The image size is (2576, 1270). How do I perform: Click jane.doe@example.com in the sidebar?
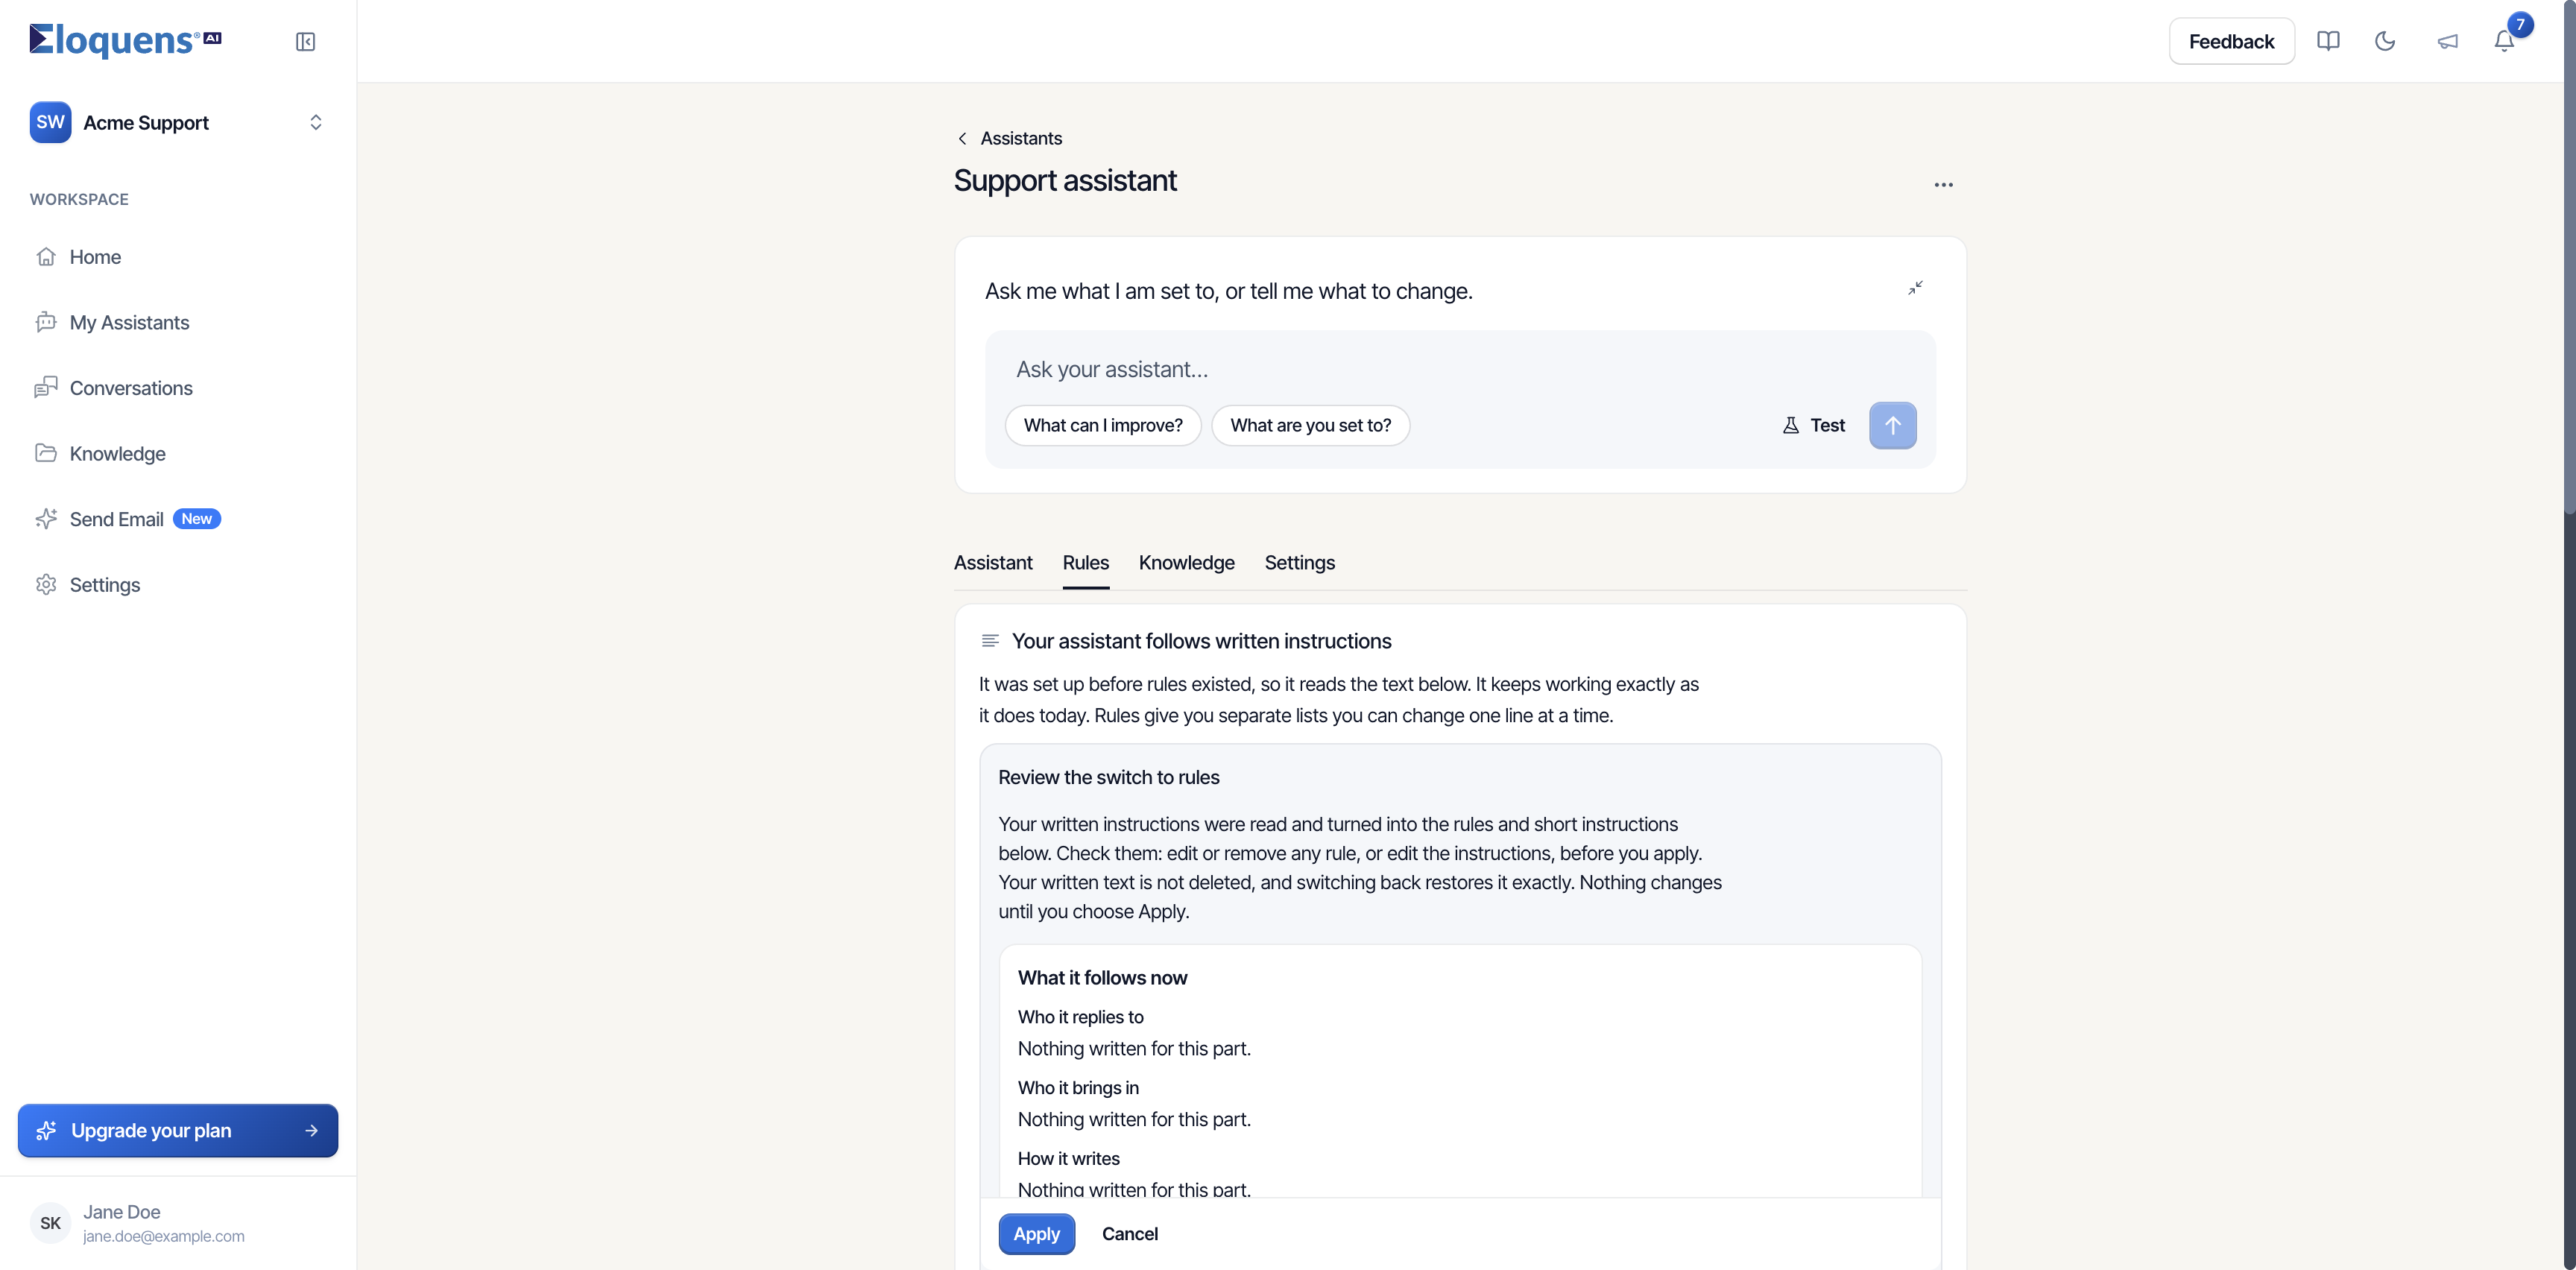click(x=164, y=1236)
